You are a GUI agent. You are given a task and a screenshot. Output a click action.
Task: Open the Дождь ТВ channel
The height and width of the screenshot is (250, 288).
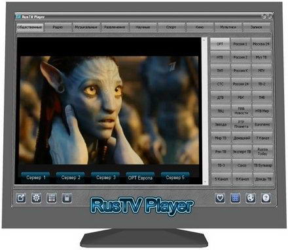263,179
